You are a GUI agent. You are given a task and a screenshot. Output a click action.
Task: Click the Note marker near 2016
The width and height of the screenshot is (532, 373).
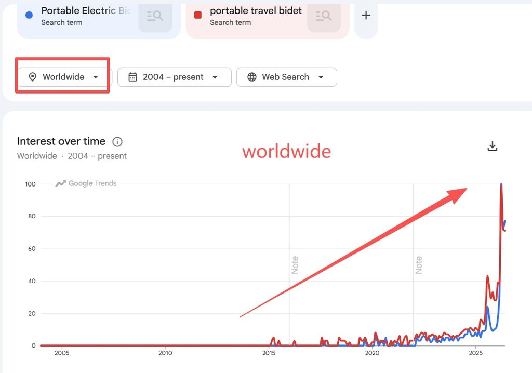click(295, 265)
